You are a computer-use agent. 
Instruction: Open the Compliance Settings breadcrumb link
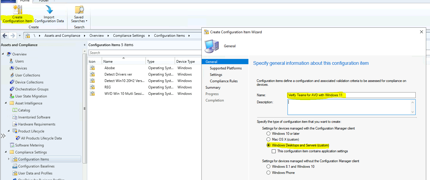click(x=129, y=35)
